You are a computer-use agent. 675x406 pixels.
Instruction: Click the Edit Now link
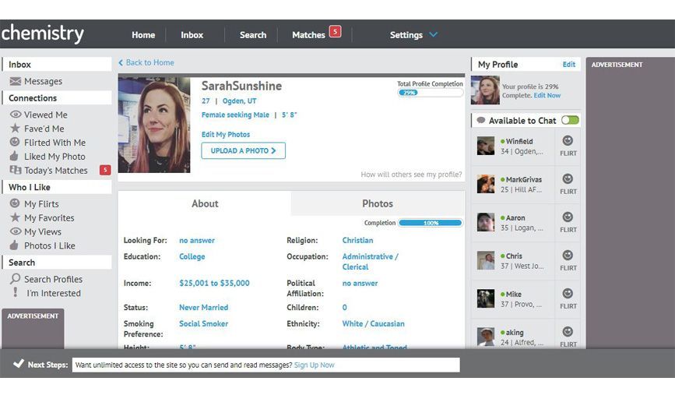[547, 95]
